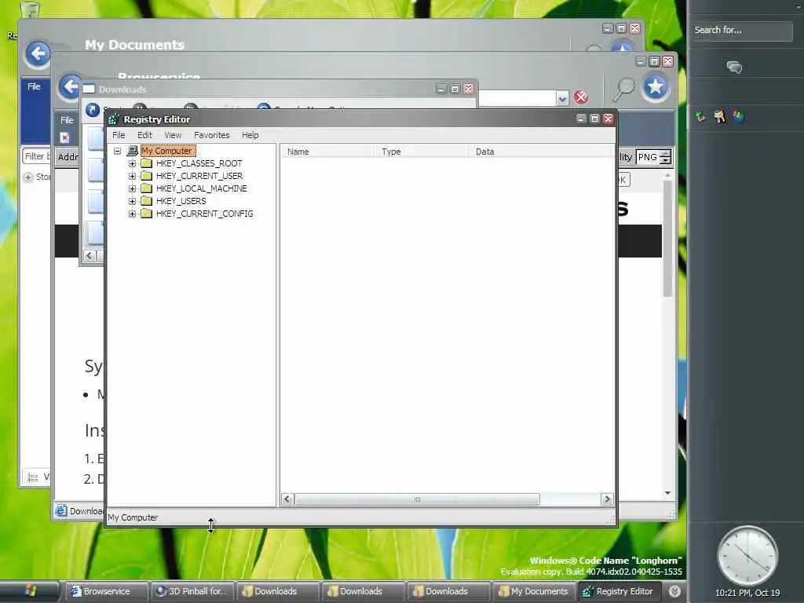Expand the Stor item in My Documents pane
Image resolution: width=804 pixels, height=603 pixels.
point(28,177)
